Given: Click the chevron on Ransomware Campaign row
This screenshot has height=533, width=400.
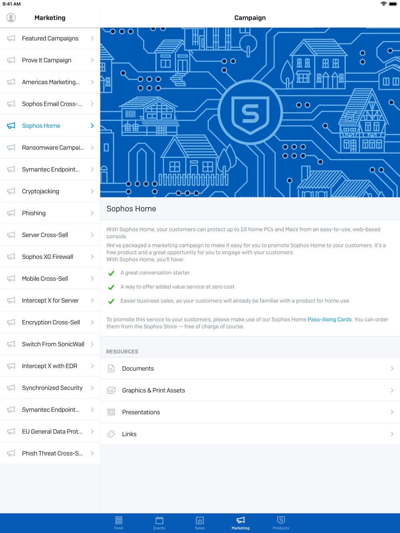Looking at the screenshot, I should pyautogui.click(x=92, y=147).
